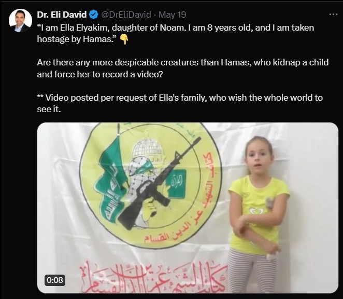Click the rifle in the video emblem
Image resolution: width=343 pixels, height=299 pixels.
pos(159,183)
